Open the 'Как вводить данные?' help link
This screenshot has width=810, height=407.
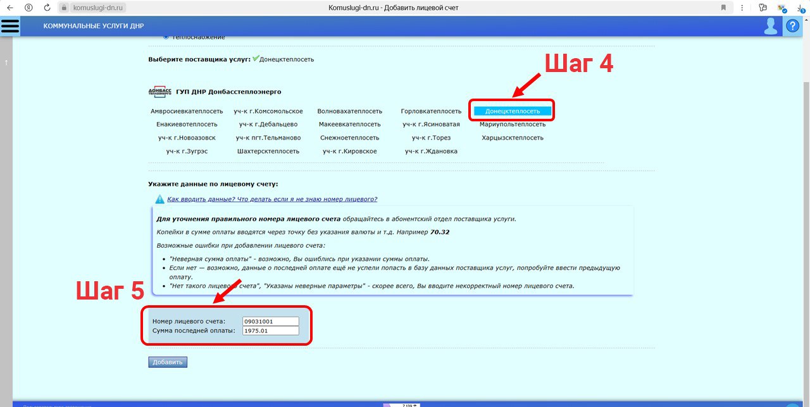[272, 199]
